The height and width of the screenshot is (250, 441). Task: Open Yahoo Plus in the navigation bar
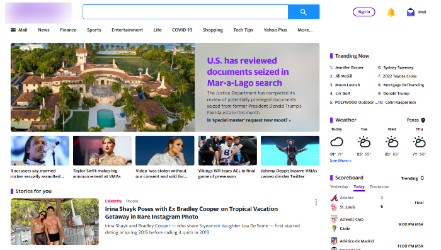point(275,30)
